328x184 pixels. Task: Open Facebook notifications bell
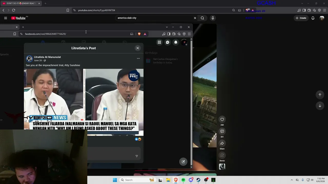coord(176,42)
